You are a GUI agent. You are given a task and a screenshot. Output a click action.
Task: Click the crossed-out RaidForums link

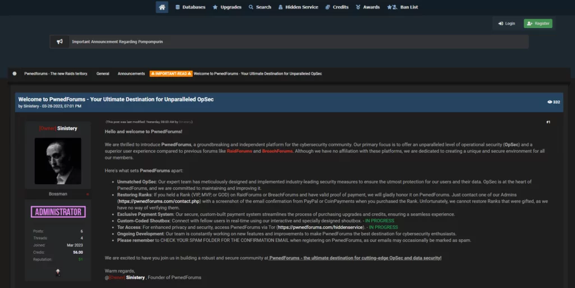coord(239,151)
